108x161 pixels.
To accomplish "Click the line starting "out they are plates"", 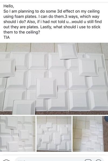I will (52, 27).
